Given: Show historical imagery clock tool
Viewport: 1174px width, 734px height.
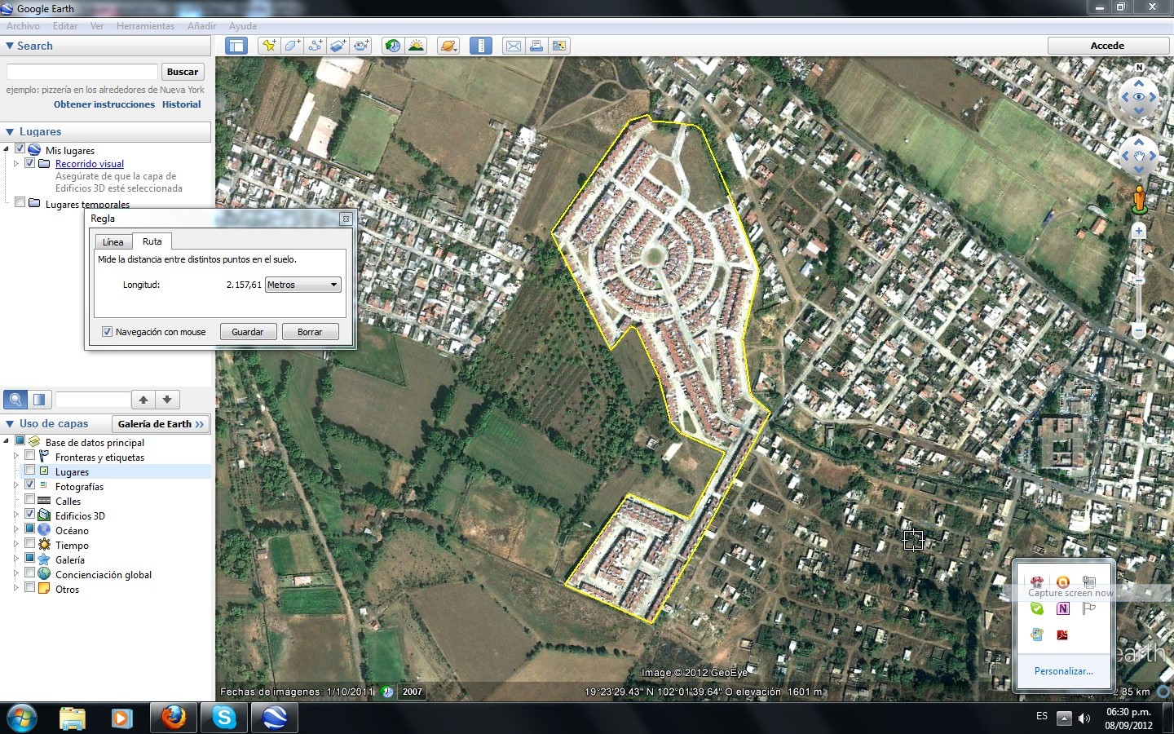Looking at the screenshot, I should (x=393, y=46).
